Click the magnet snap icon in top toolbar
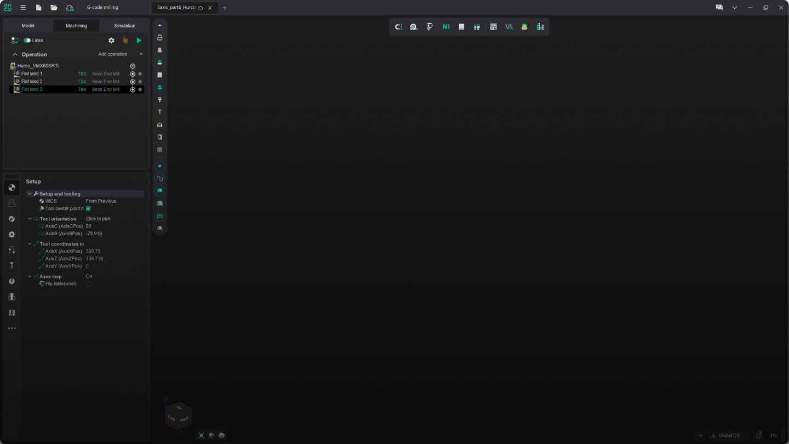 pyautogui.click(x=398, y=27)
